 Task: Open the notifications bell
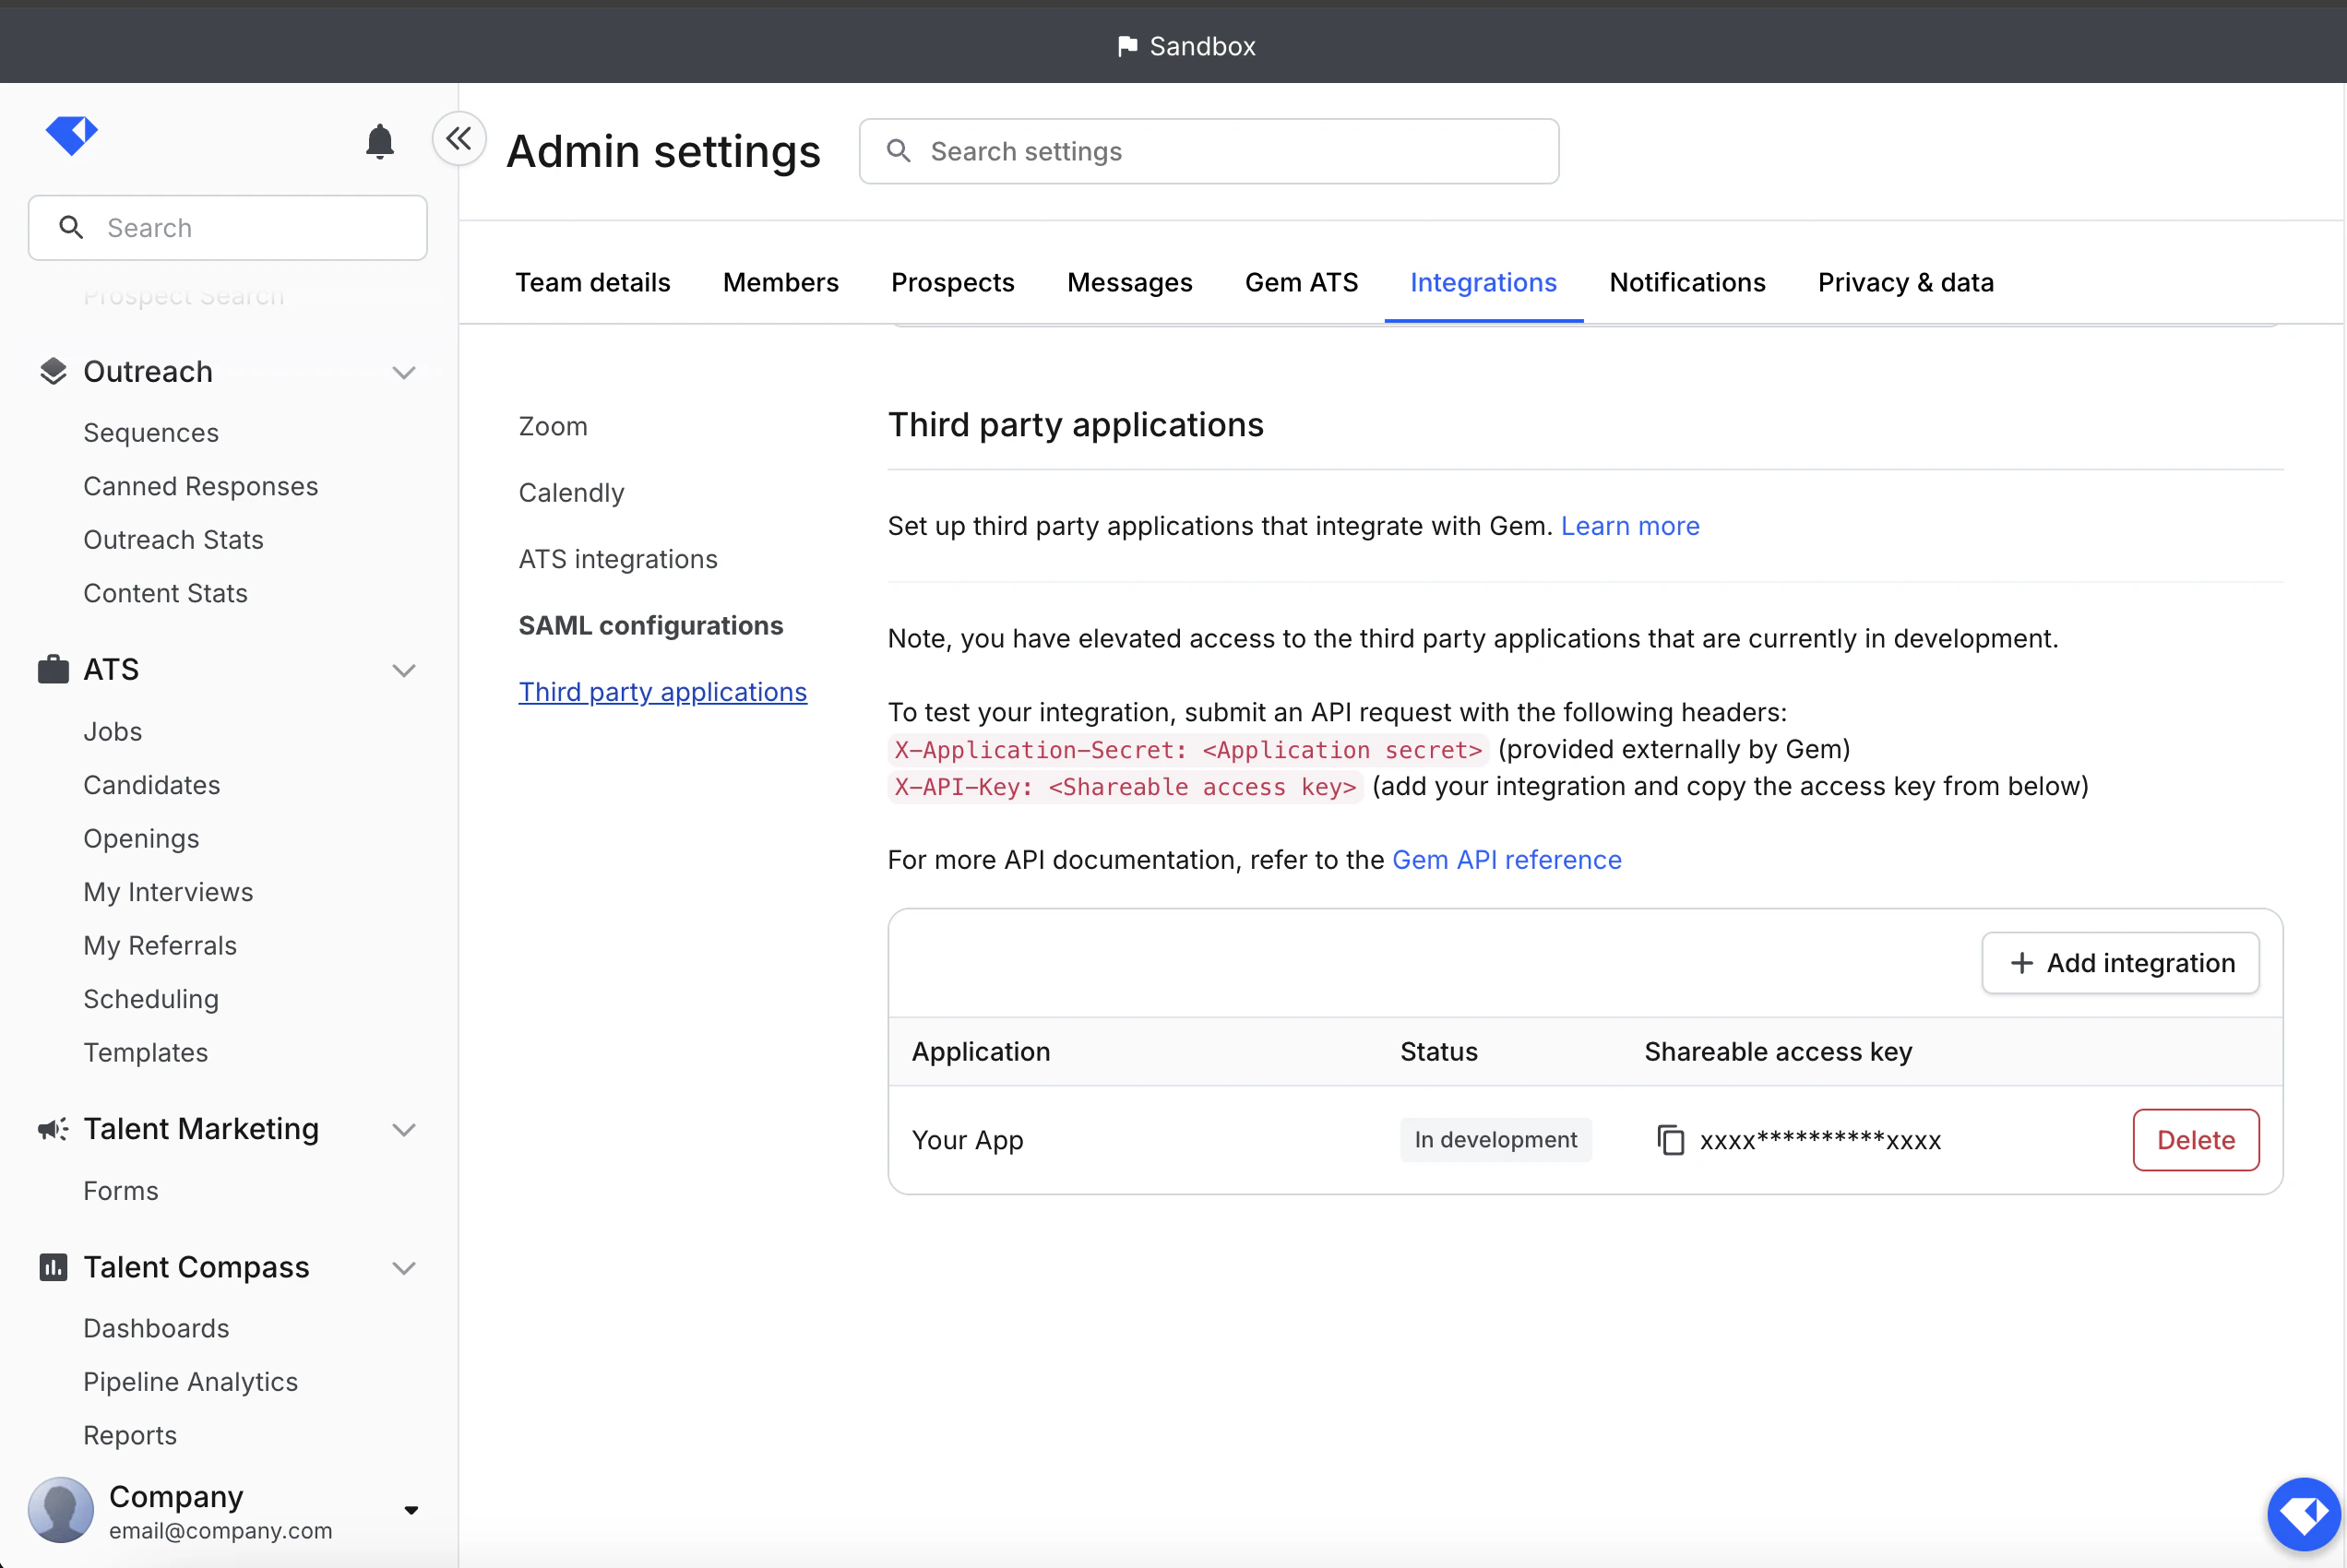tap(380, 141)
